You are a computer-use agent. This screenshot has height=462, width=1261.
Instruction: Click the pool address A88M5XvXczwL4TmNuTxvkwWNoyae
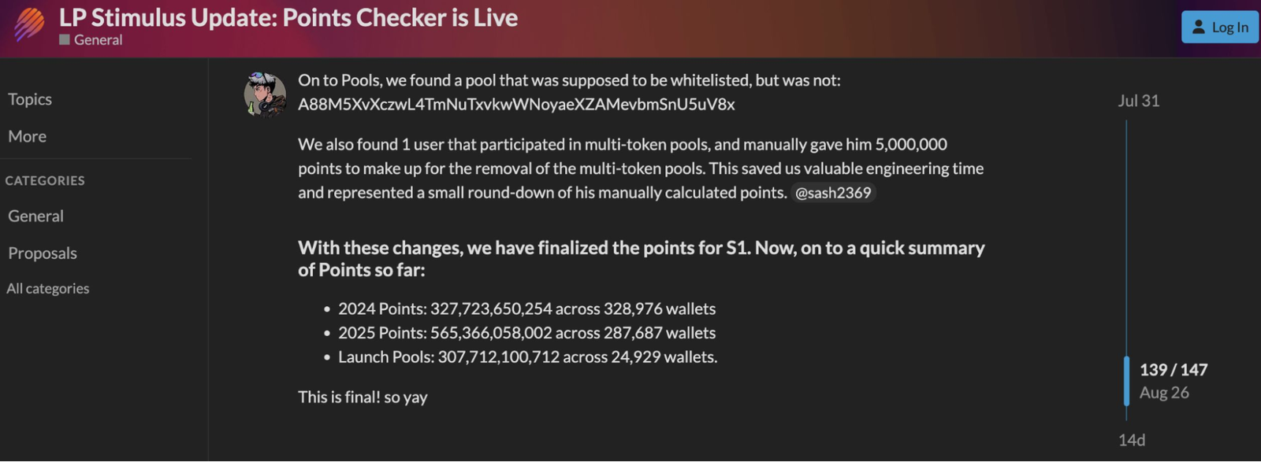point(516,104)
